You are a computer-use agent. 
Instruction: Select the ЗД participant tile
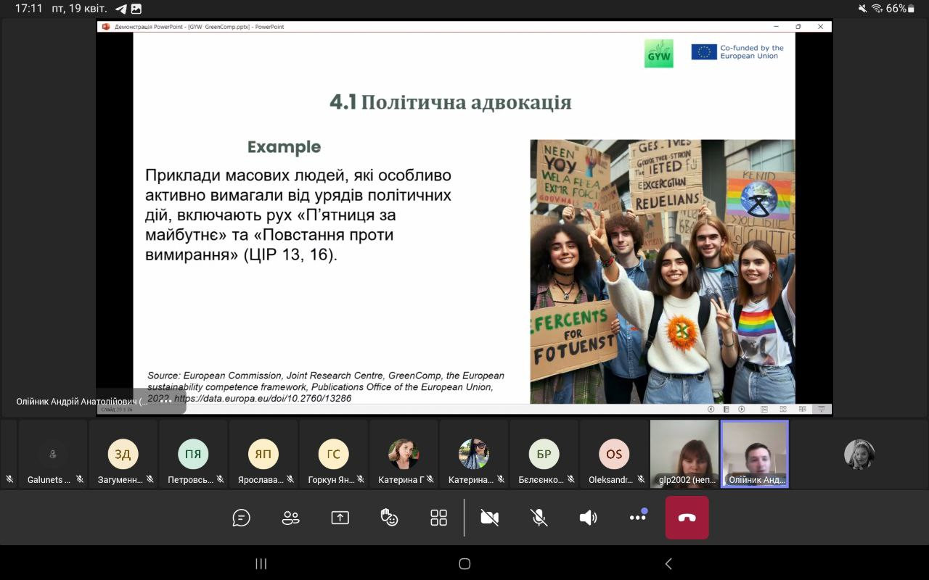click(123, 455)
